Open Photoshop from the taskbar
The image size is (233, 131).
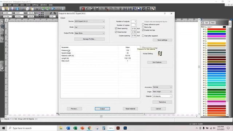click(125, 128)
